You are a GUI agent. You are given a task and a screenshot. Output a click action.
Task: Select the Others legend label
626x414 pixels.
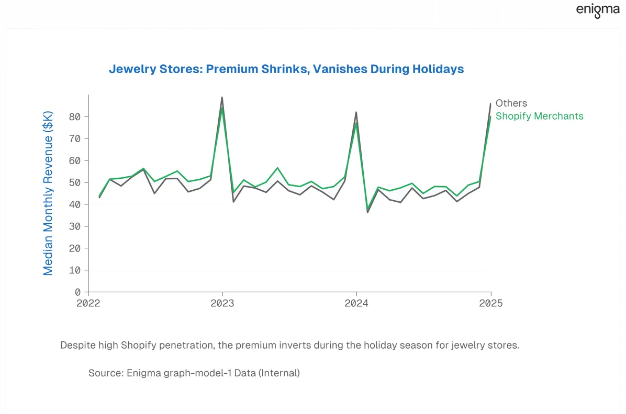(x=511, y=103)
